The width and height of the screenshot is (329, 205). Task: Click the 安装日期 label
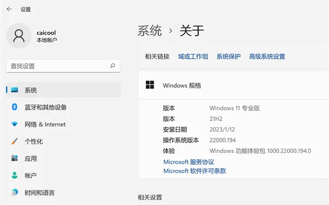pos(175,129)
